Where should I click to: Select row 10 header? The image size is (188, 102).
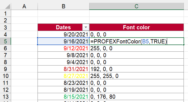5,76
